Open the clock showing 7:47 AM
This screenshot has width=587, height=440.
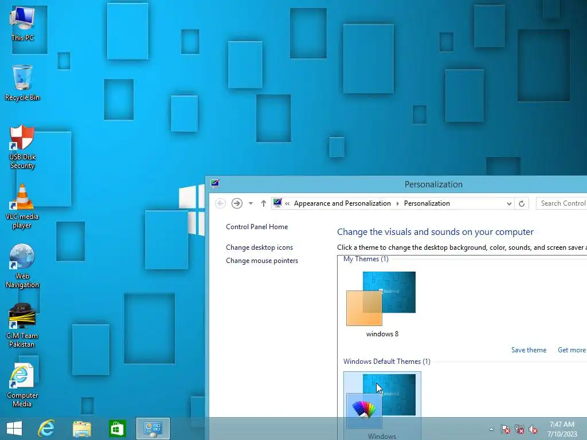(562, 429)
